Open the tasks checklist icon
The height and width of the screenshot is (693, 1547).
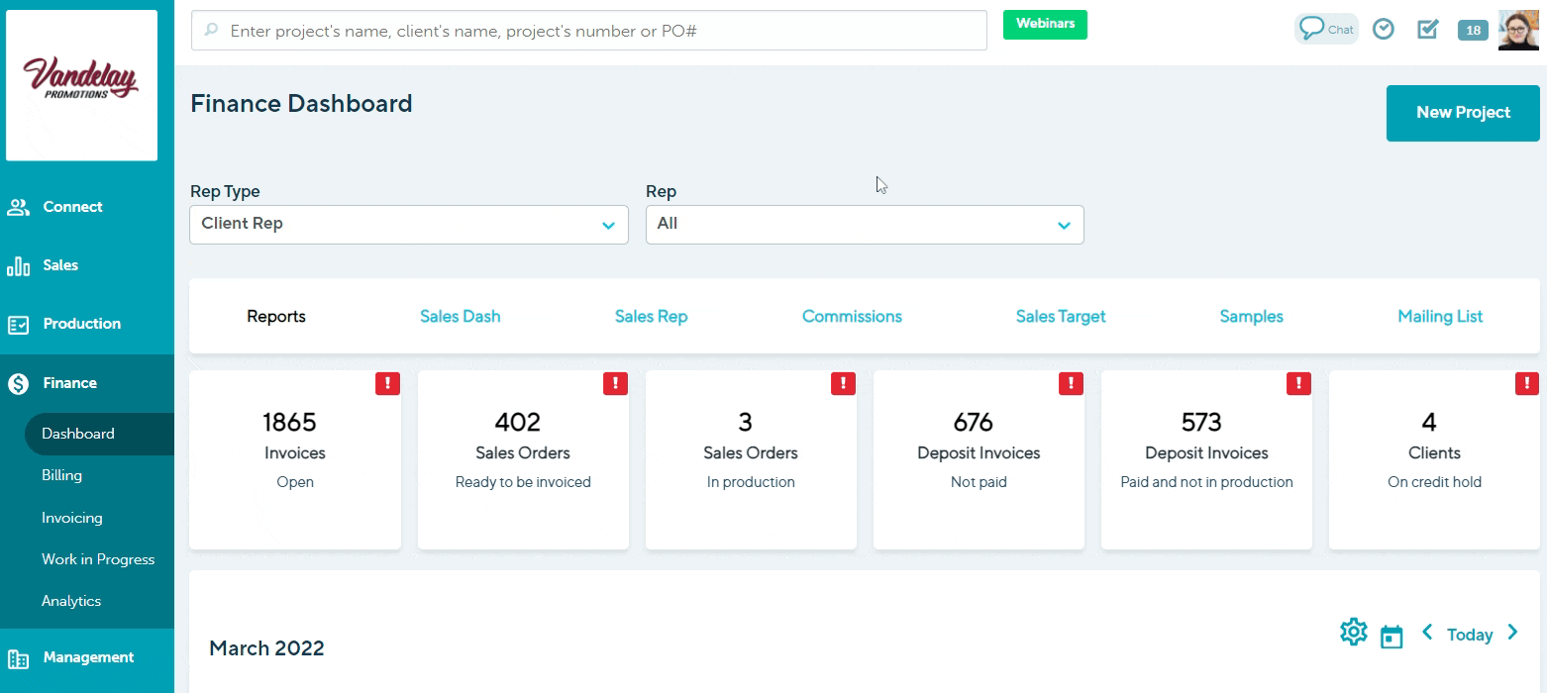click(1427, 30)
